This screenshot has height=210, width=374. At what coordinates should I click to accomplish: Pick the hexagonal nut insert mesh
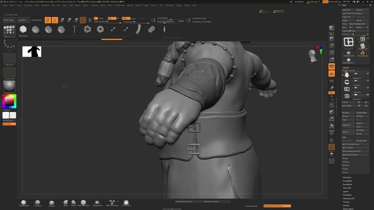tap(100, 29)
